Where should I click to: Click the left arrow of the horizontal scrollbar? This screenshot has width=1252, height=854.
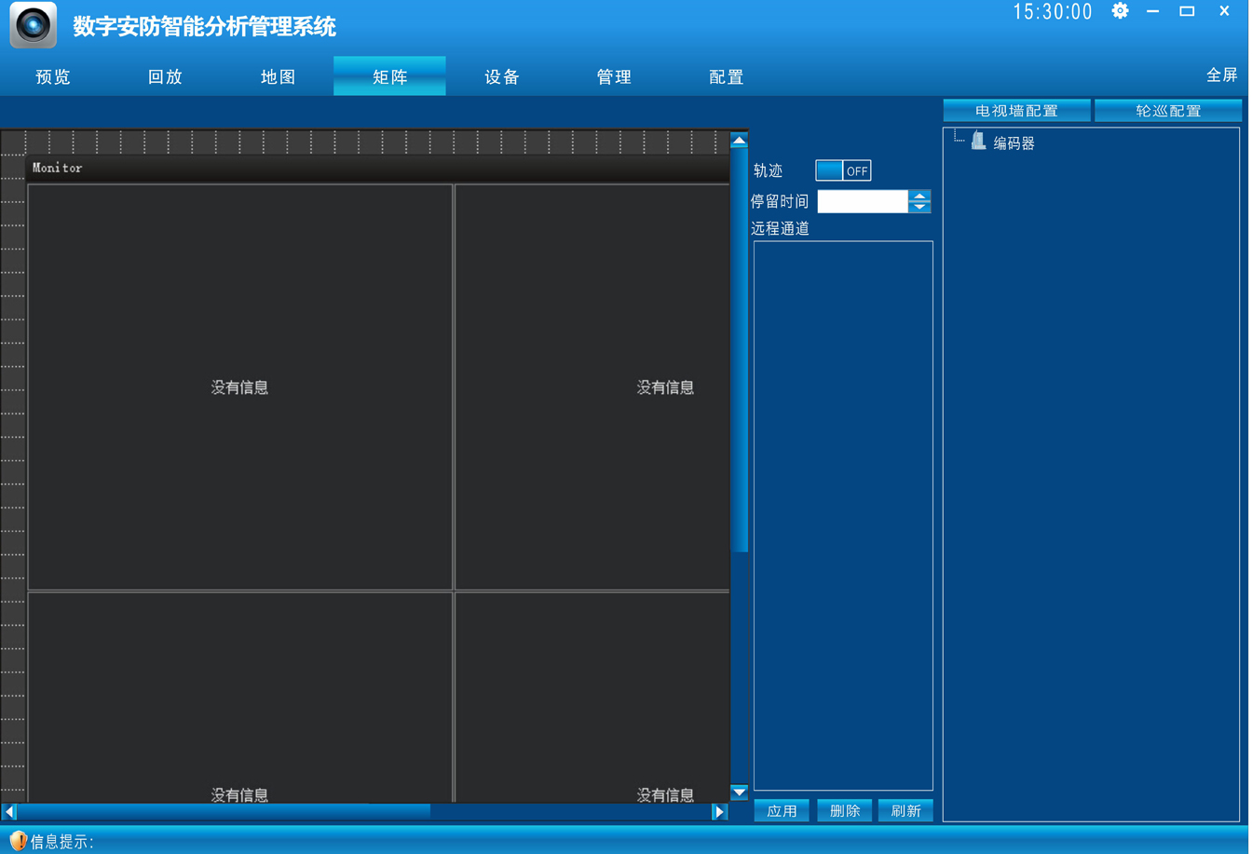[7, 811]
